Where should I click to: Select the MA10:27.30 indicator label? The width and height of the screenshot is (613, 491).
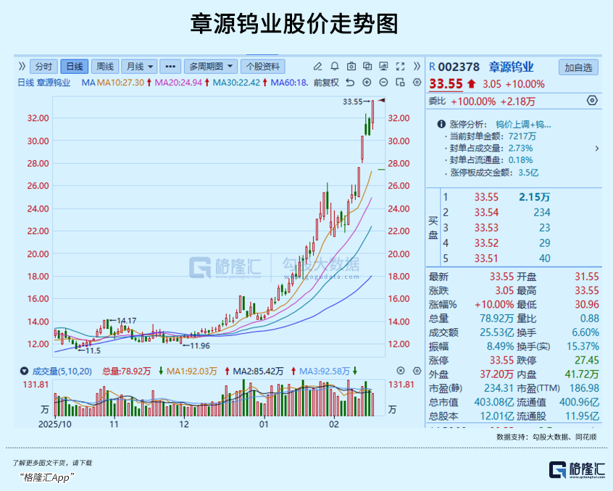click(118, 82)
